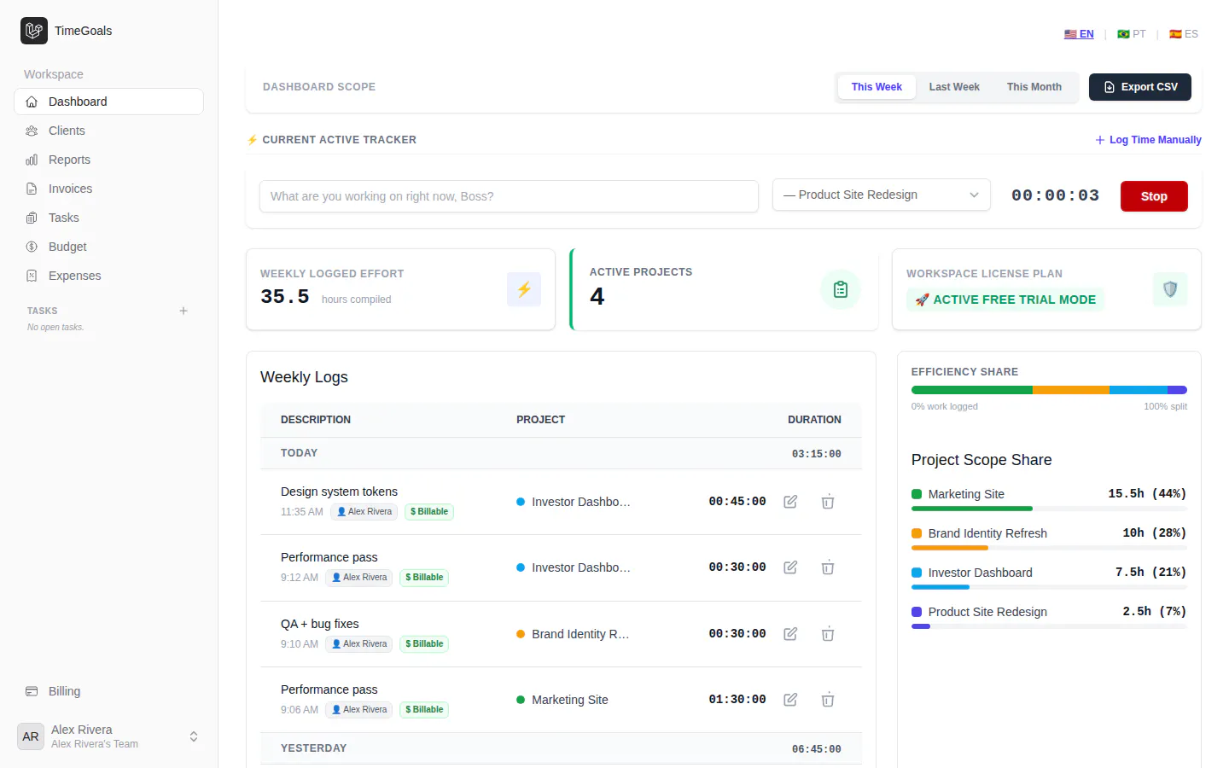Edit the 9:06 AM Performance pass entry
The width and height of the screenshot is (1229, 768).
tap(790, 700)
